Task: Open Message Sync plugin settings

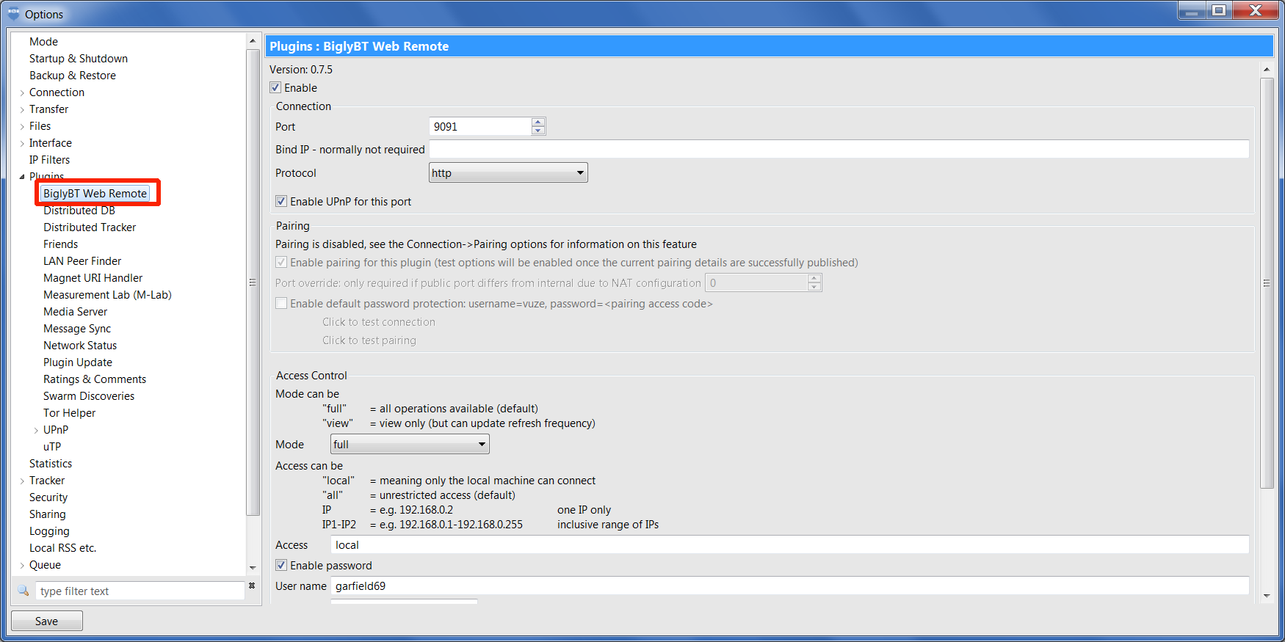Action: (x=77, y=329)
